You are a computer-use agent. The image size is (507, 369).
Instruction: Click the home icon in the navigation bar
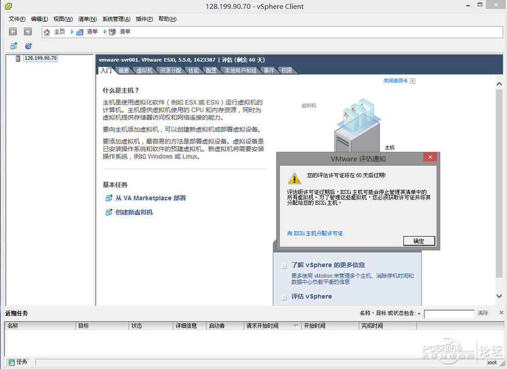47,32
